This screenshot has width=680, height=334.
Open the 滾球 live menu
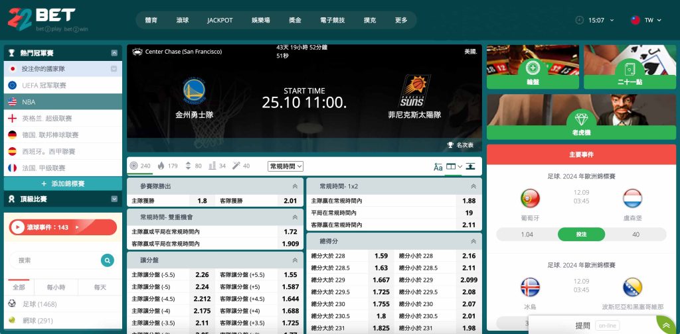(x=183, y=20)
